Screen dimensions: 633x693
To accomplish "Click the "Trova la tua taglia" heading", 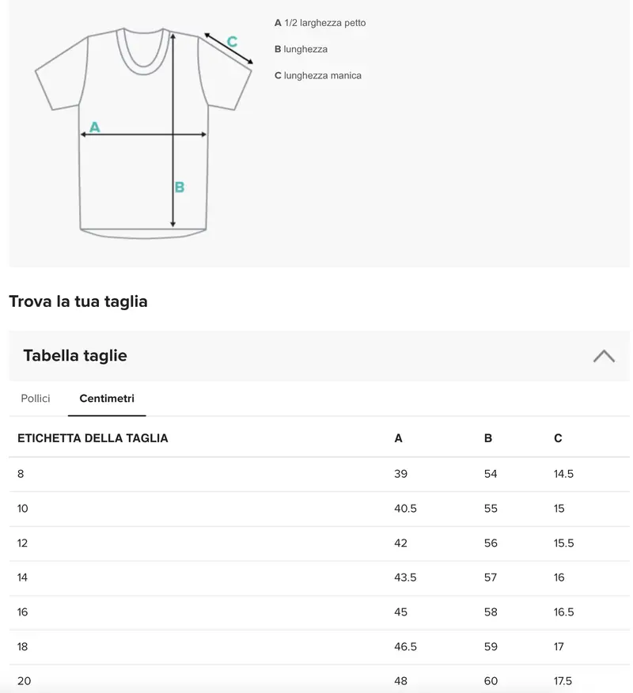I will 78,301.
